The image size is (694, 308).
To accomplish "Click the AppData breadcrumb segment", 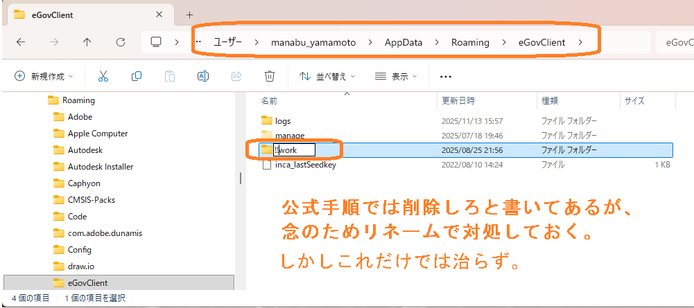I will click(x=404, y=42).
